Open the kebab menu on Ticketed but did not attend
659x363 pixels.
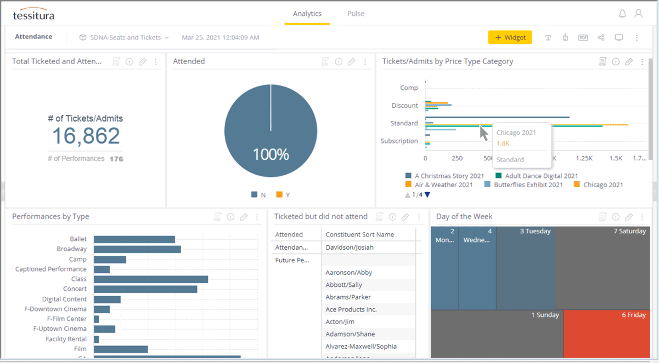[x=419, y=217]
